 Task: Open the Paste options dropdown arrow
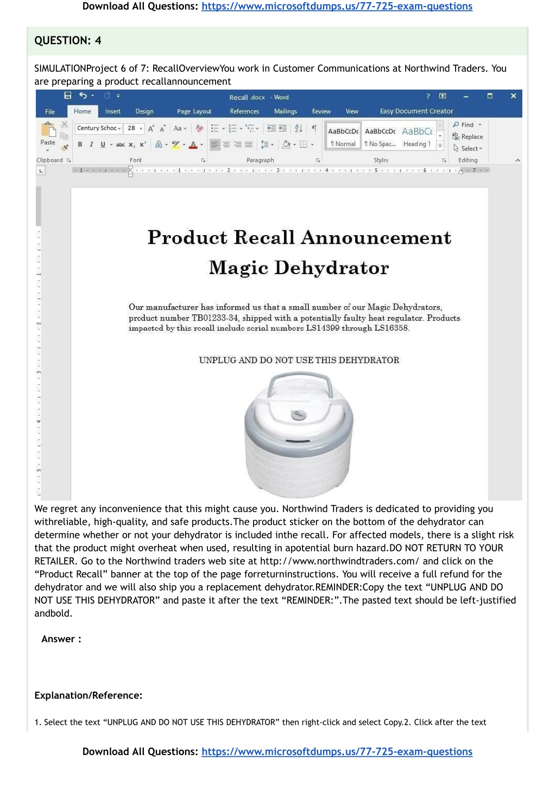pyautogui.click(x=48, y=150)
